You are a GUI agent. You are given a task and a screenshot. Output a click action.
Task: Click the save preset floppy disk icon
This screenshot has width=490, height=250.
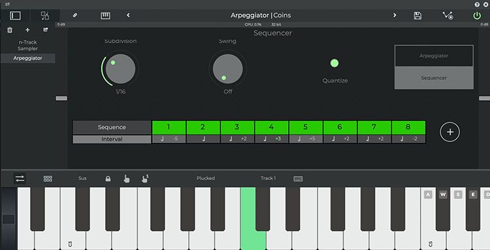point(417,16)
